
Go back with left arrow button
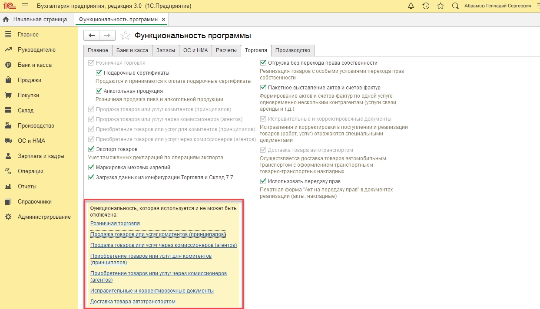pyautogui.click(x=92, y=36)
